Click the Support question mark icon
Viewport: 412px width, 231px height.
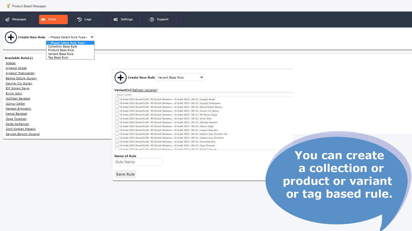[152, 19]
